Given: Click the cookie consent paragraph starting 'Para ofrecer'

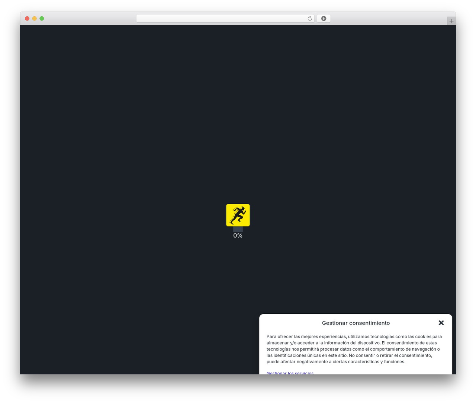Looking at the screenshot, I should [x=354, y=349].
